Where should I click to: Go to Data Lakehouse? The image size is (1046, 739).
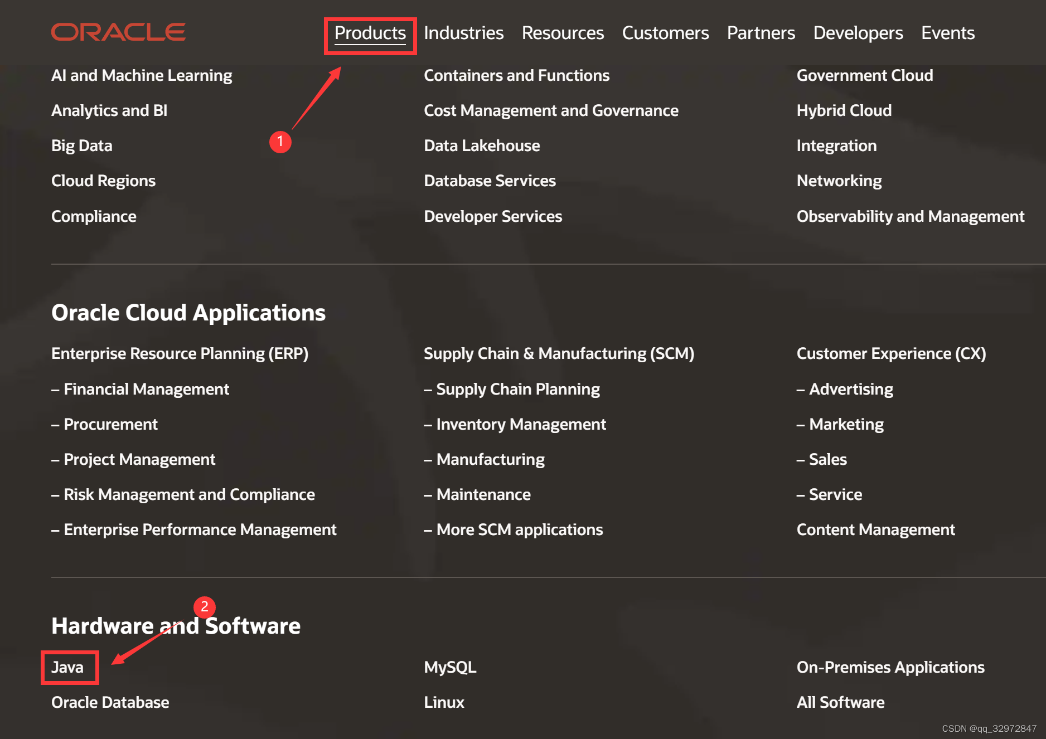[x=482, y=145]
